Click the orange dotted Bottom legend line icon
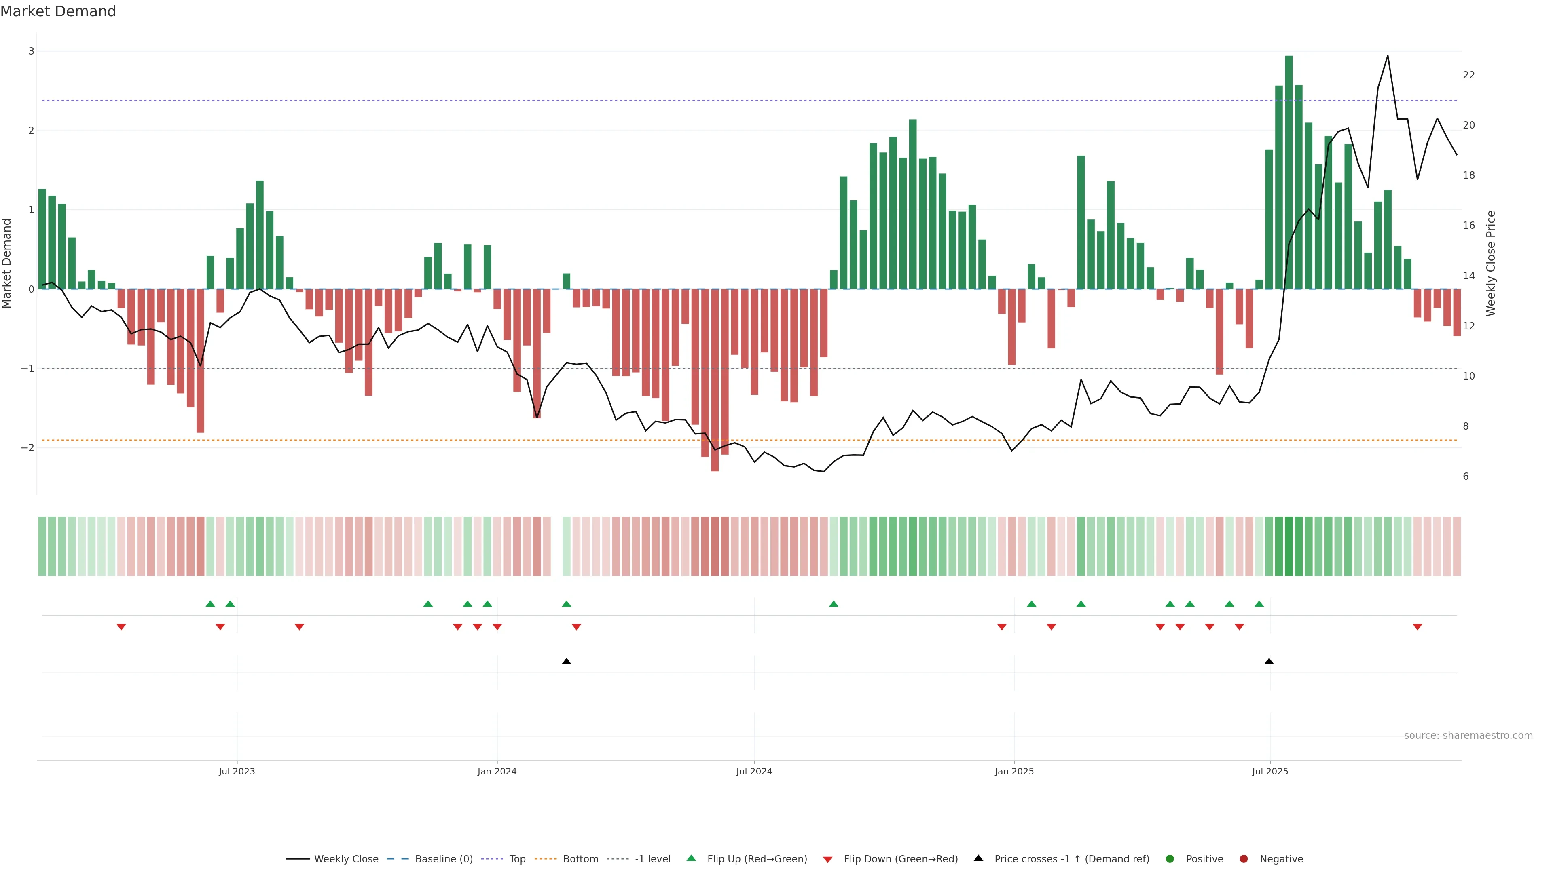This screenshot has height=873, width=1553. point(546,858)
